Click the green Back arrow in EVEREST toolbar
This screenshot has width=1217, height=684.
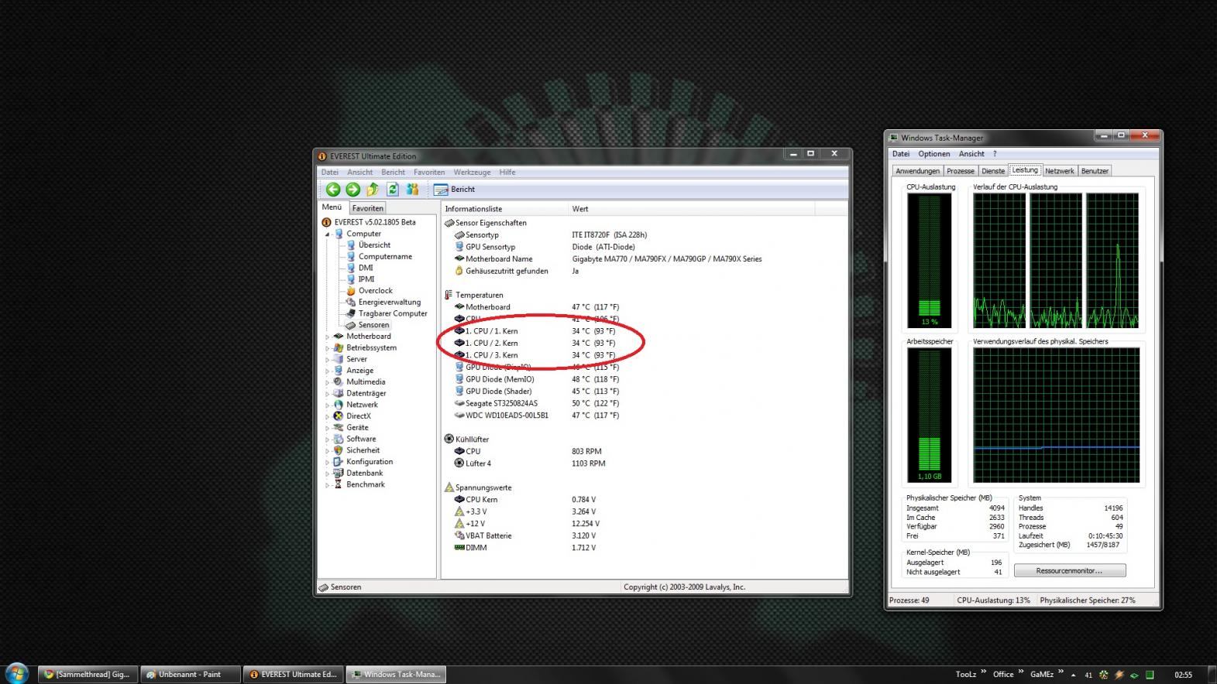point(333,190)
